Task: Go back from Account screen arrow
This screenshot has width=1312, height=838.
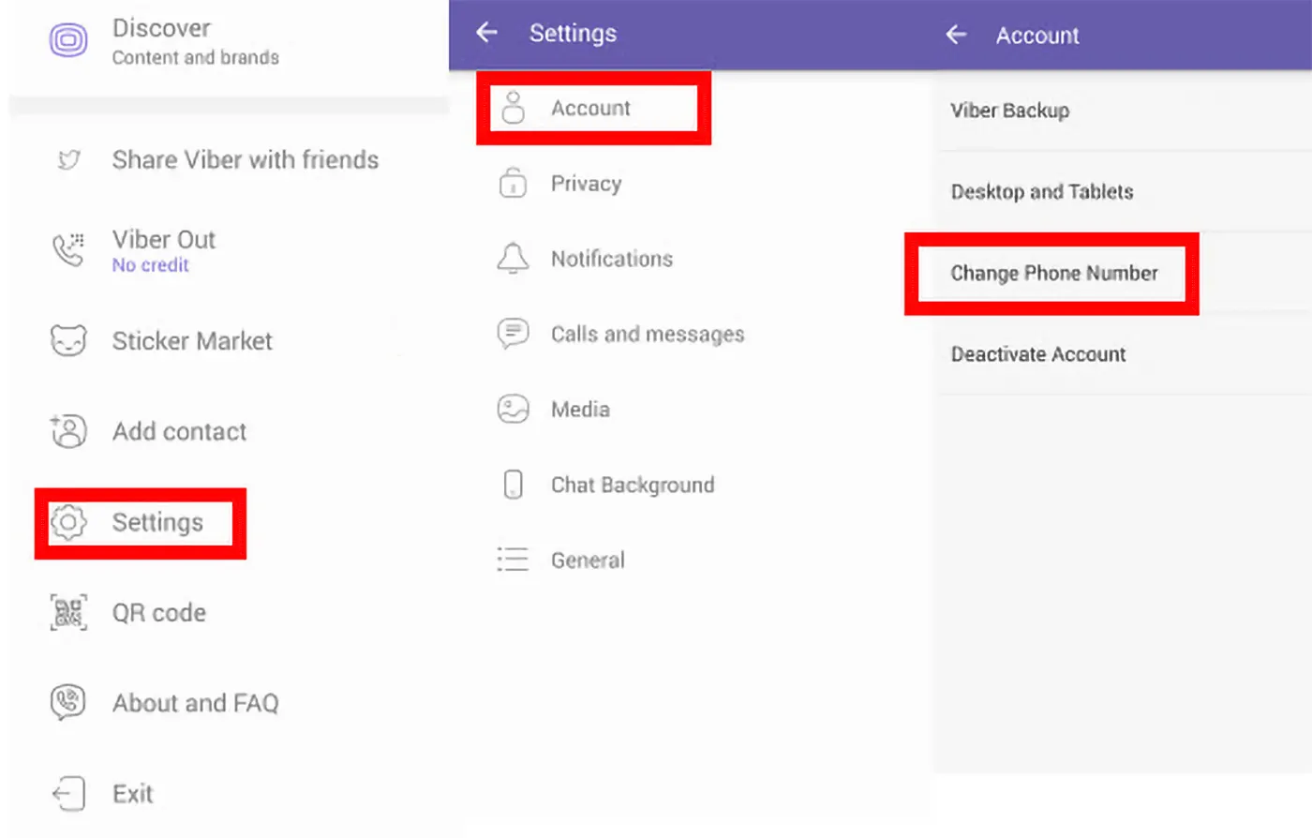Action: point(956,35)
